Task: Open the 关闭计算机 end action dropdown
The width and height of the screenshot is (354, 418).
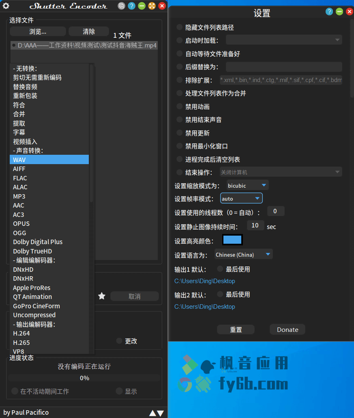Action: point(281,172)
